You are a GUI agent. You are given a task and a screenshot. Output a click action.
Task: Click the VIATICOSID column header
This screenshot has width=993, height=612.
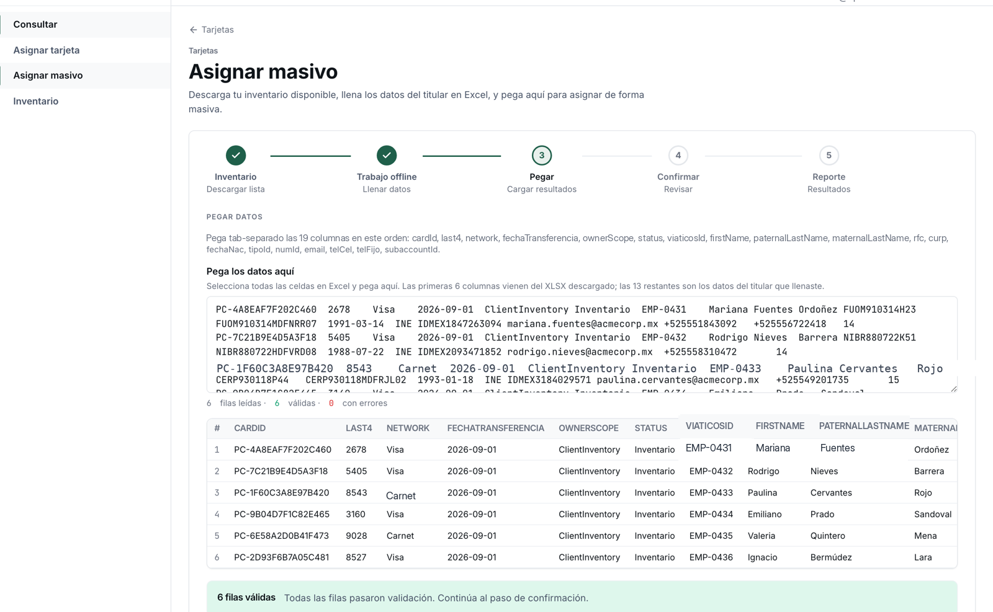709,426
